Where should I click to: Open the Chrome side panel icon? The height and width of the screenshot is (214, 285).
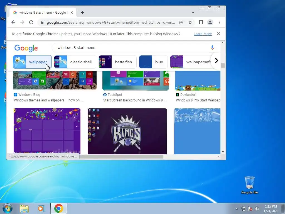pos(201,22)
